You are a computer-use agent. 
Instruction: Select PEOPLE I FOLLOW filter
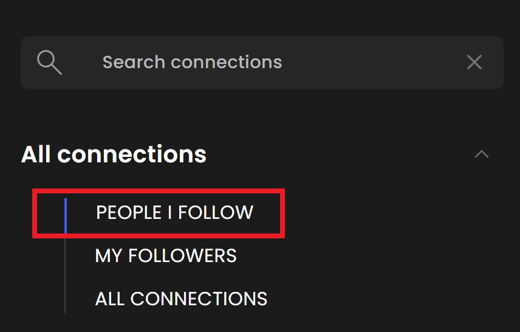click(174, 212)
